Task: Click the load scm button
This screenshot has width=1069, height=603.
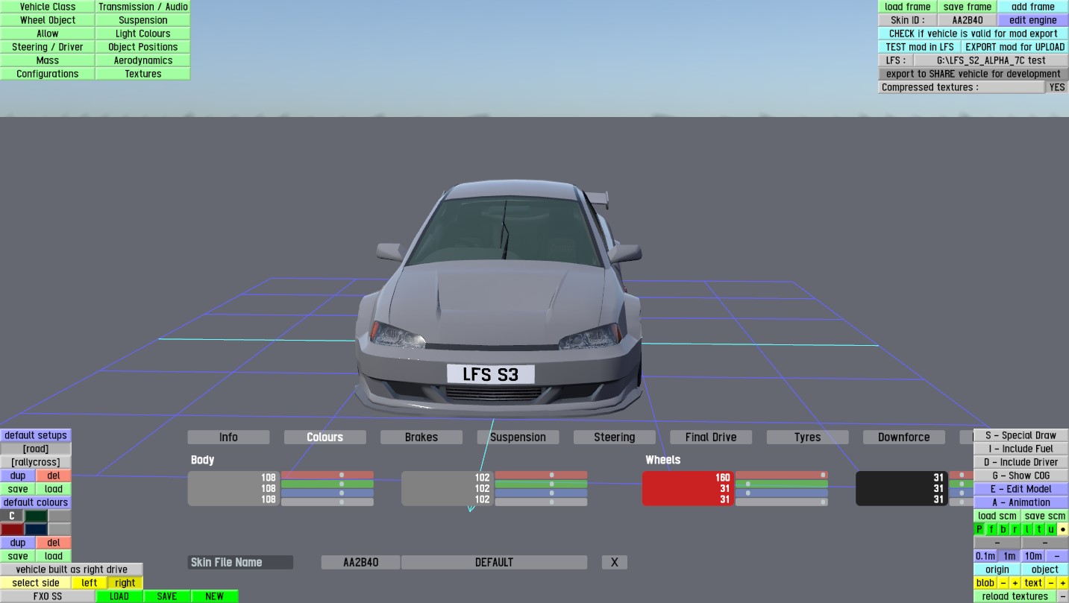Action: tap(997, 516)
